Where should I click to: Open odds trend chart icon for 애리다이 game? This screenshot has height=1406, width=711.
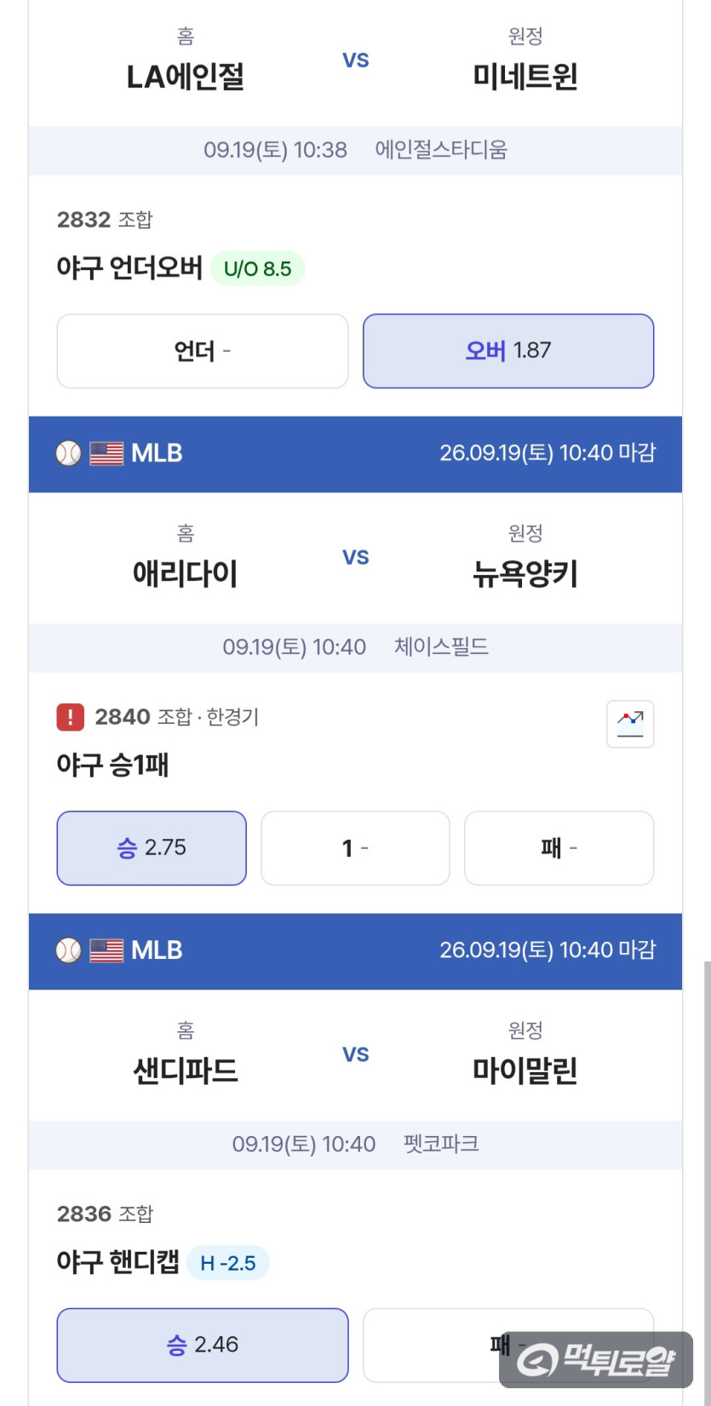(x=630, y=724)
